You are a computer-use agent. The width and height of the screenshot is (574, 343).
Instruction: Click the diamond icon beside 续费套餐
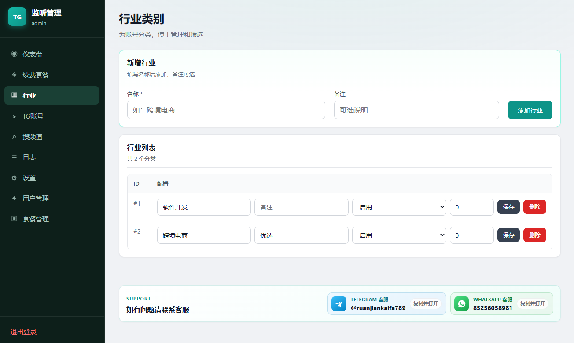tap(14, 75)
